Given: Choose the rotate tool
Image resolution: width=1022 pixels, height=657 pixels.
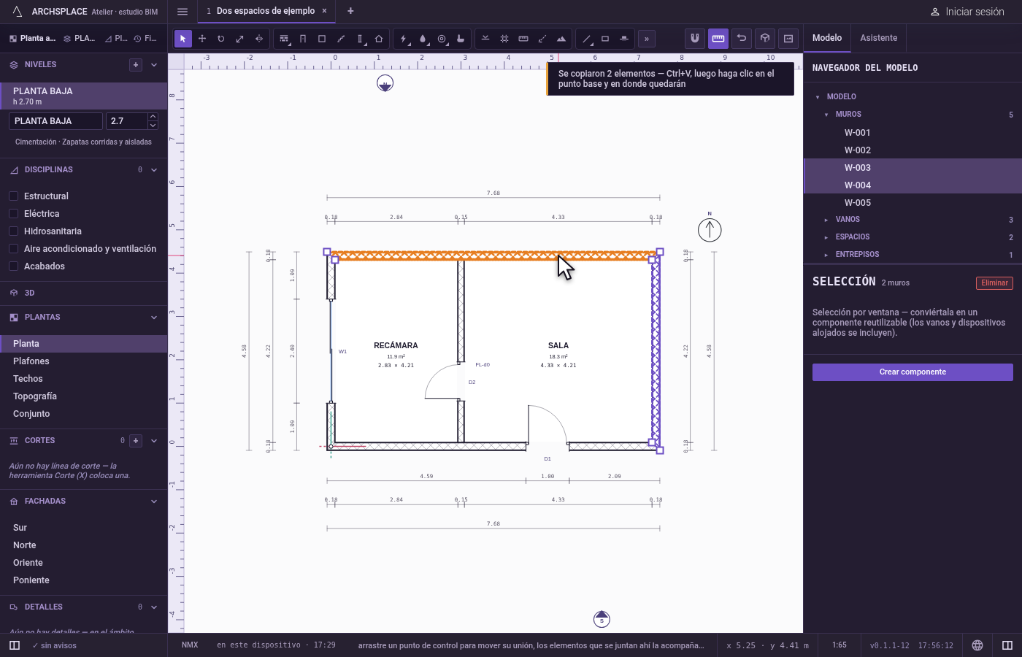Looking at the screenshot, I should pos(221,39).
